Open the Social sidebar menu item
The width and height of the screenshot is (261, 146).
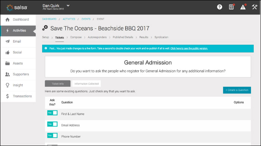coord(18,53)
